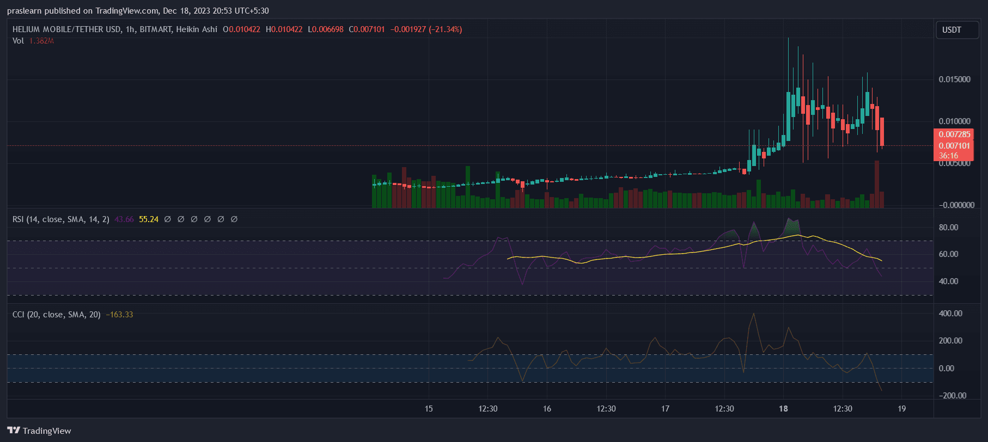988x442 pixels.
Task: Click the bold 18 date on time axis
Action: click(783, 409)
